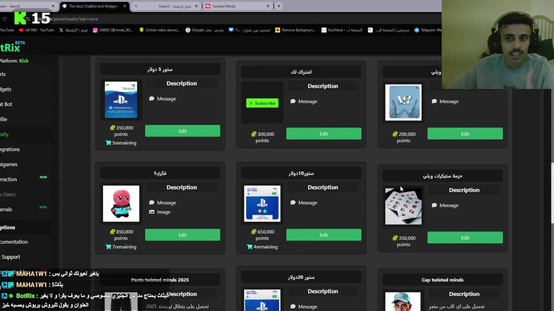Click the cart icon beside 5remaining
This screenshot has width=554, height=311.
[108, 143]
